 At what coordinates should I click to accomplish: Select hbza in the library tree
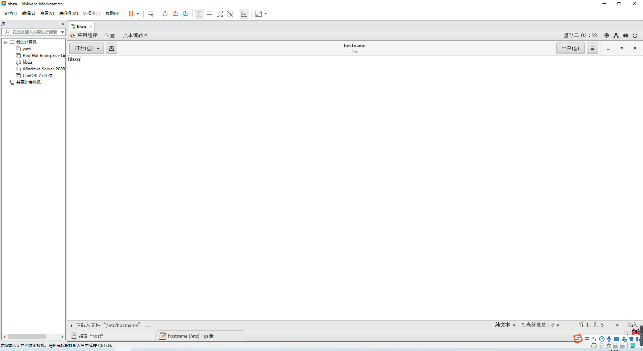tap(27, 62)
